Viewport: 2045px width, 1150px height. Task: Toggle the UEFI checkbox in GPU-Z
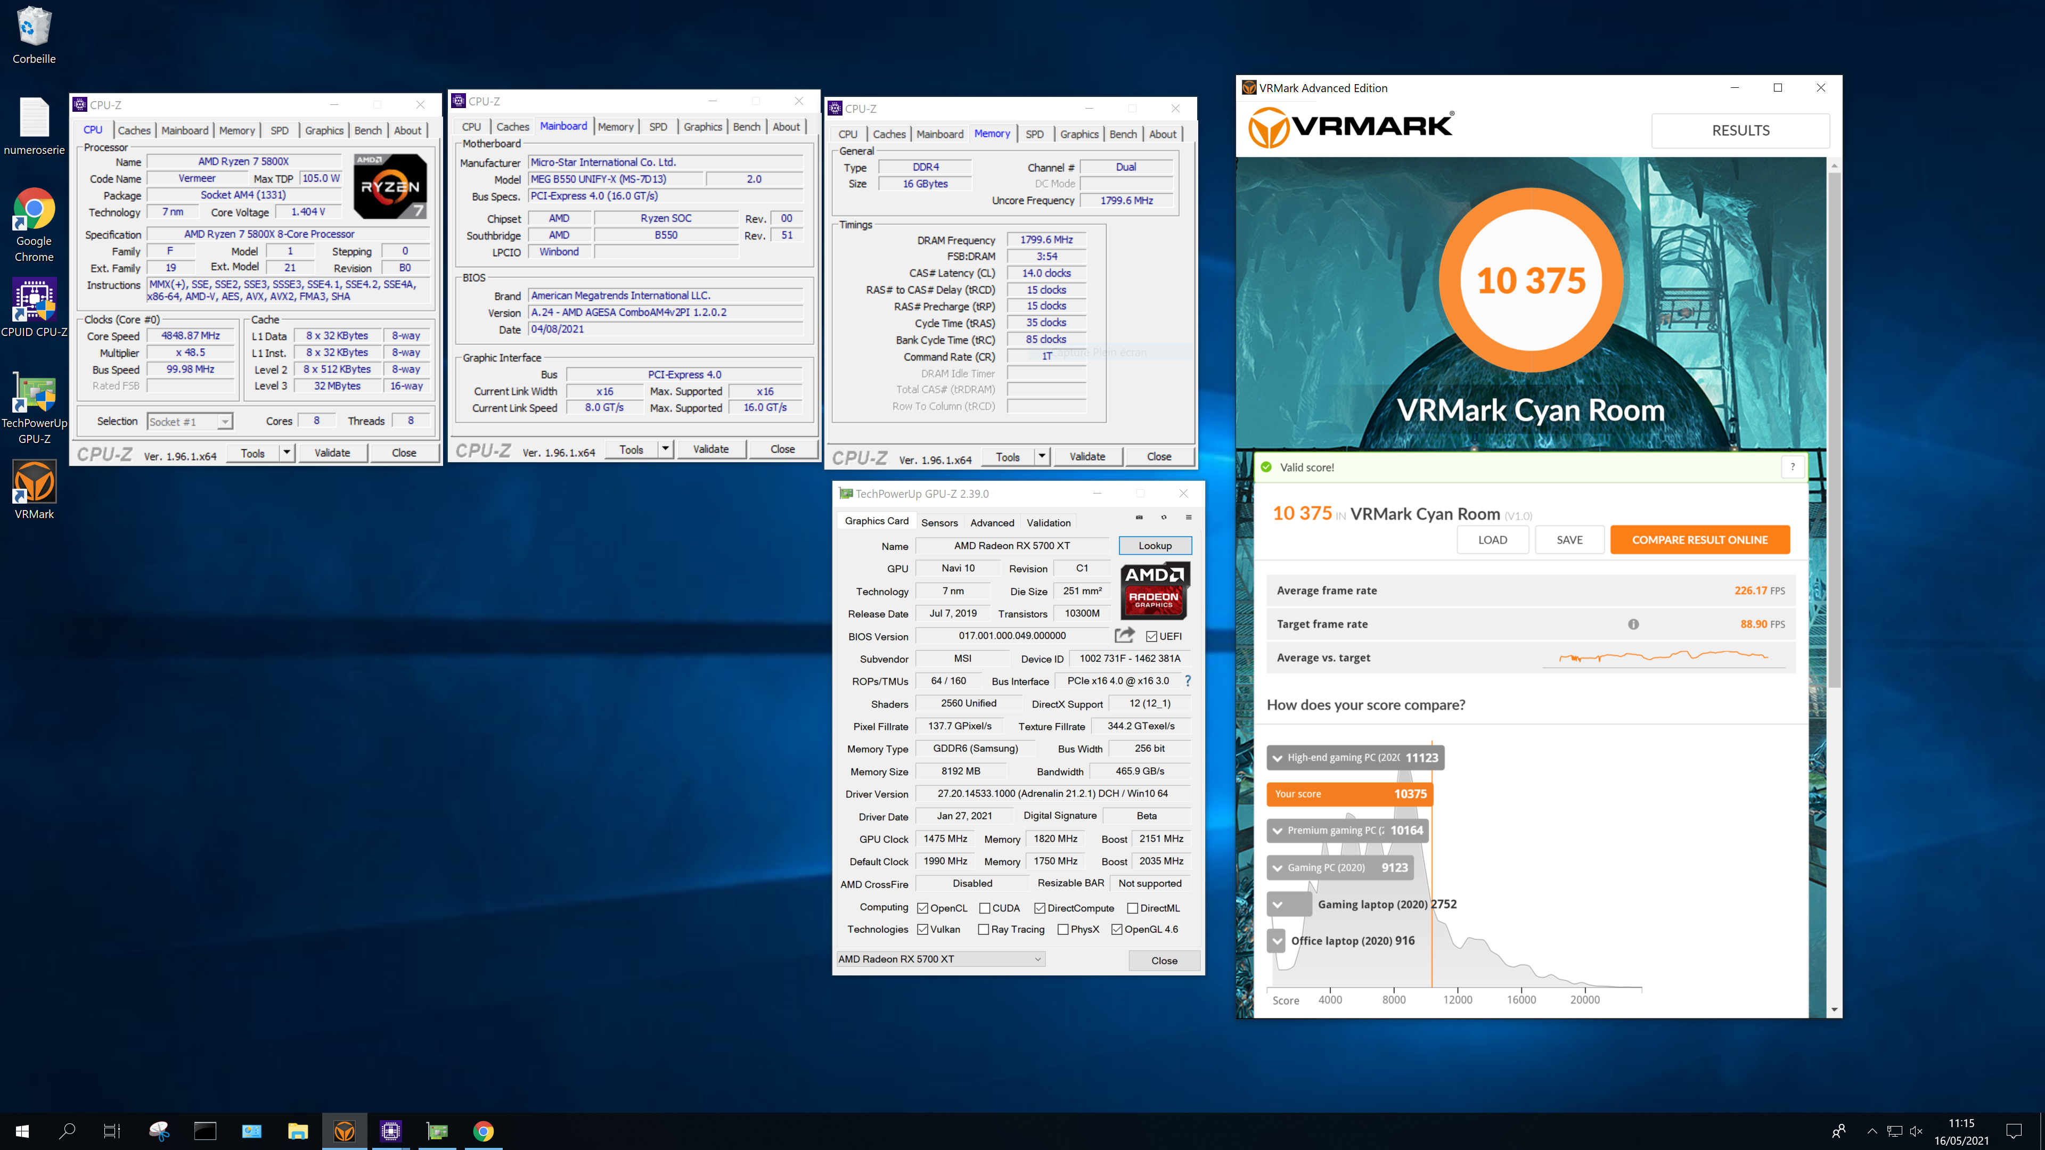click(1151, 637)
